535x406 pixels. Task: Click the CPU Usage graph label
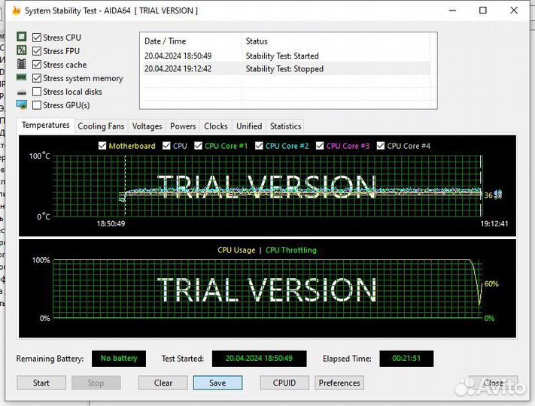click(x=236, y=250)
